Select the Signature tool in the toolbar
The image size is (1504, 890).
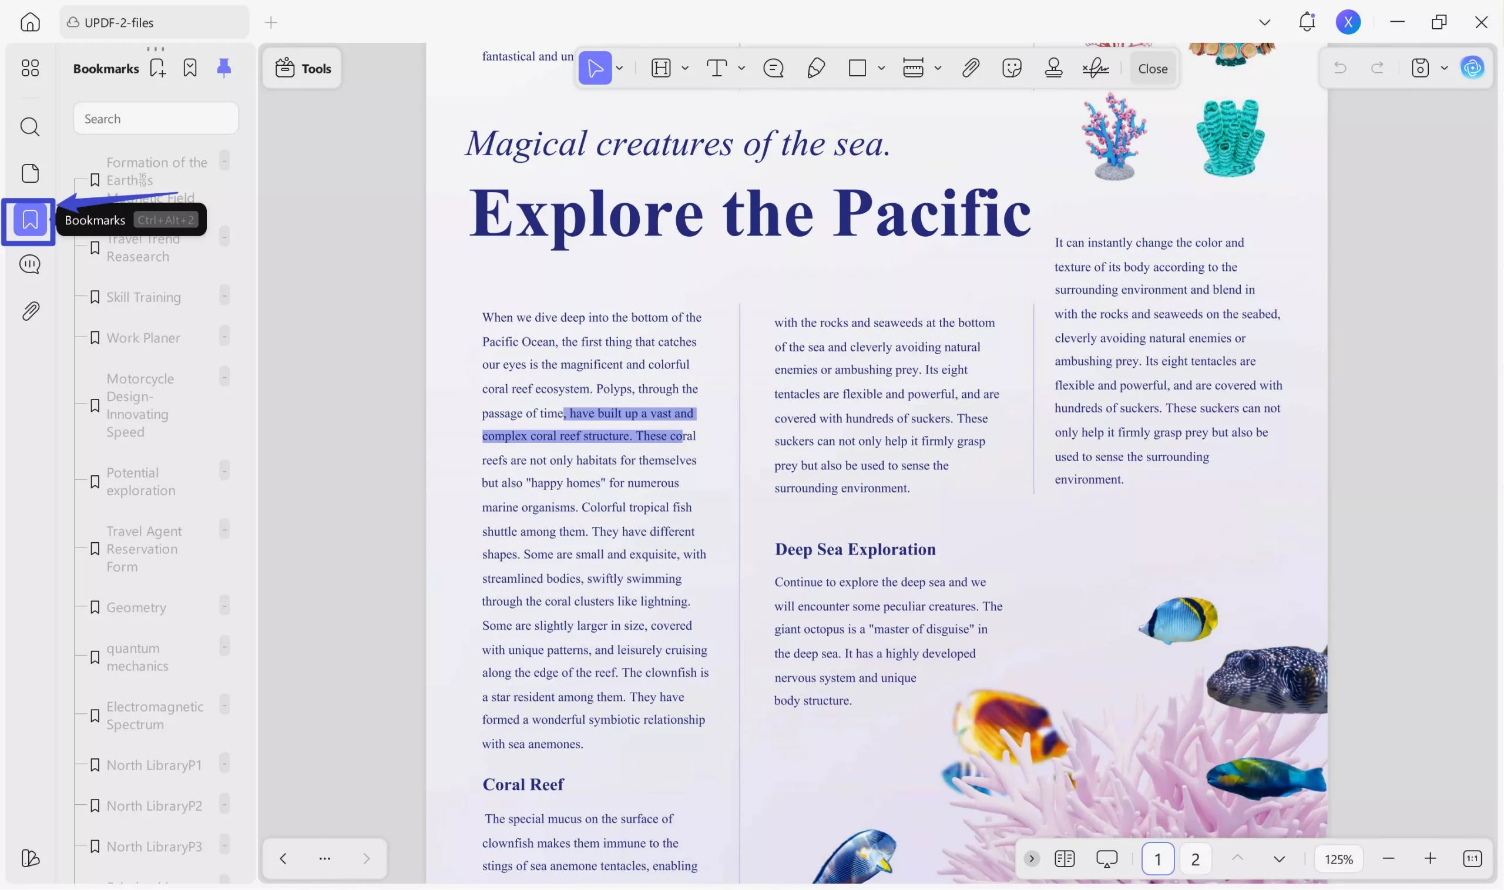[1096, 68]
